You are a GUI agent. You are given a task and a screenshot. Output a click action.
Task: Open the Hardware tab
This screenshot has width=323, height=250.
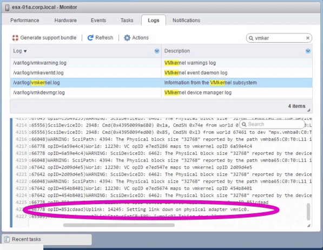click(65, 21)
